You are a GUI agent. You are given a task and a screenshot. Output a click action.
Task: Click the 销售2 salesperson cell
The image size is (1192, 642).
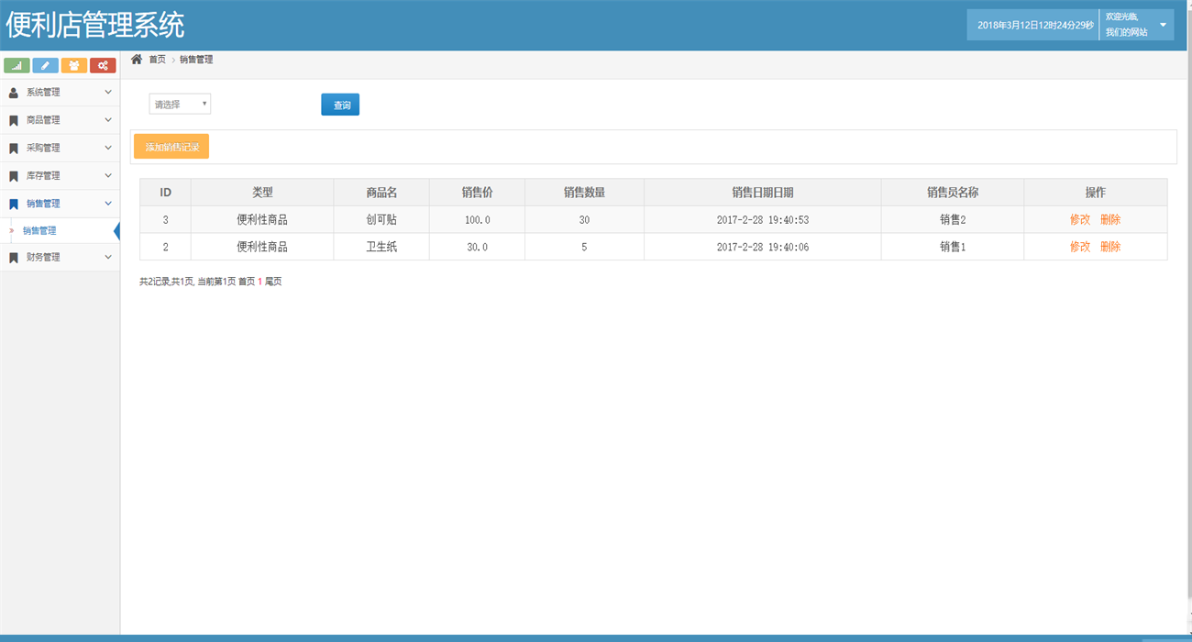(953, 220)
